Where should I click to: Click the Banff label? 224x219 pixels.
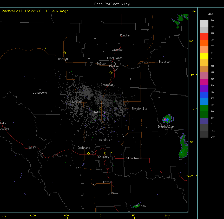(x=32, y=147)
